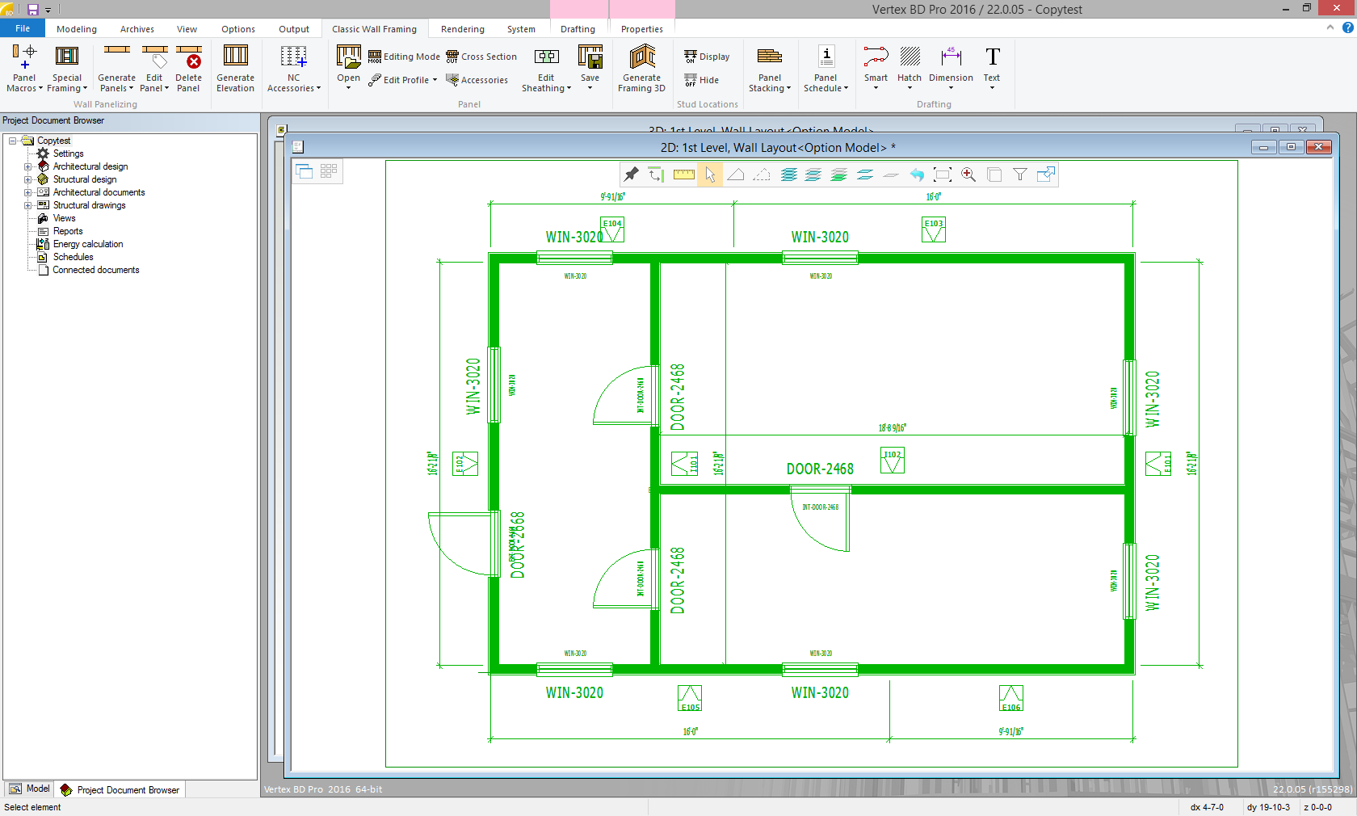Click the zoom-in magnifier icon

click(x=968, y=175)
